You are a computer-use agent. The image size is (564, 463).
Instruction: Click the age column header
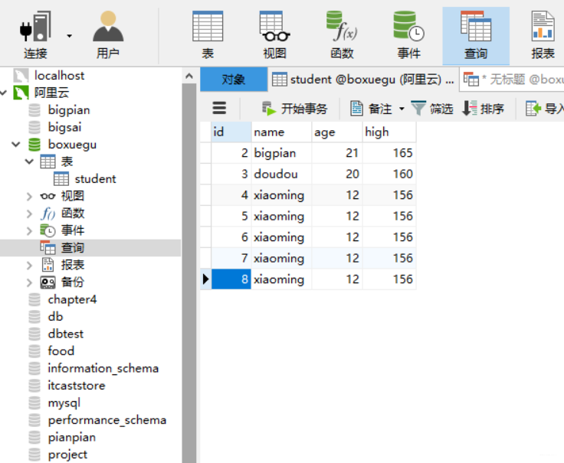(337, 132)
